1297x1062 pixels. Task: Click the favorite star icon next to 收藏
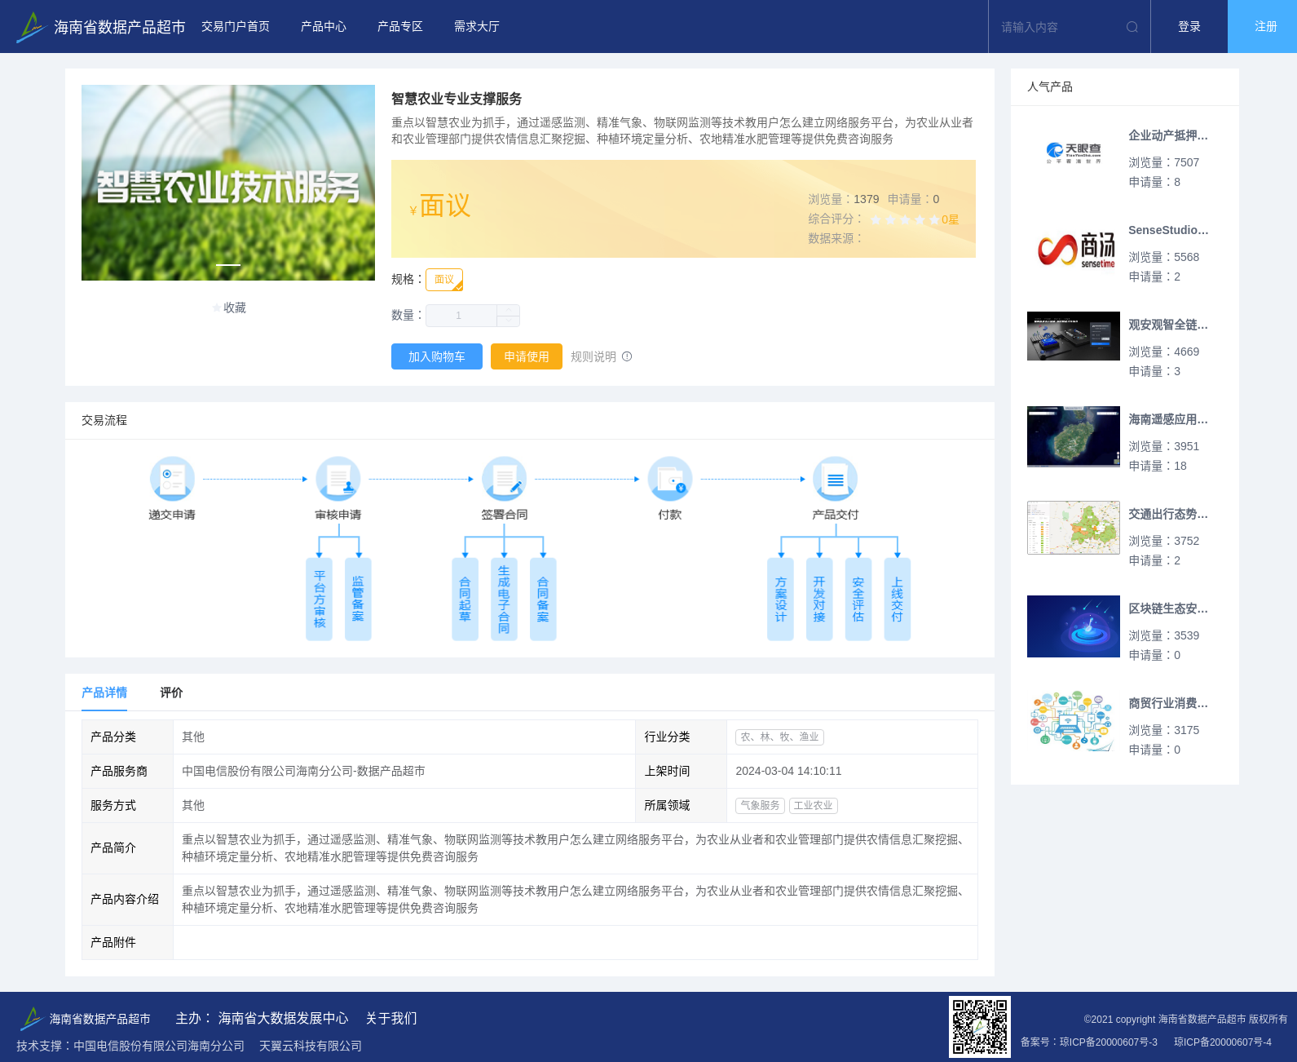[x=216, y=308]
